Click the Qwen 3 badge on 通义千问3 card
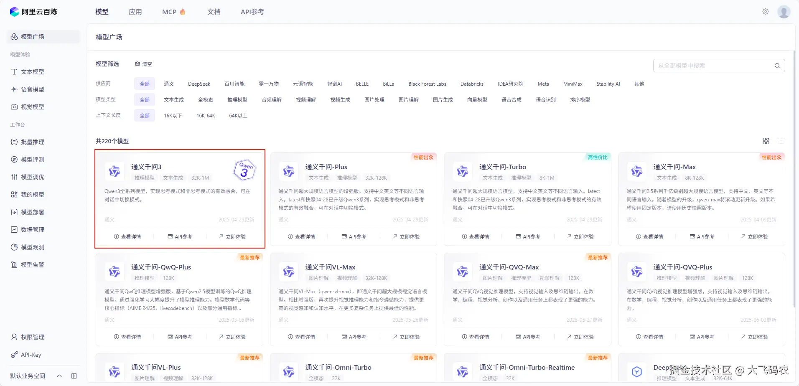The height and width of the screenshot is (386, 799). click(x=244, y=170)
